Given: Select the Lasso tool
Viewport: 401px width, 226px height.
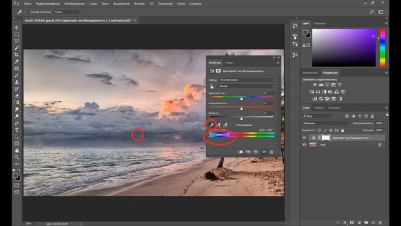Looking at the screenshot, I should pos(17,41).
